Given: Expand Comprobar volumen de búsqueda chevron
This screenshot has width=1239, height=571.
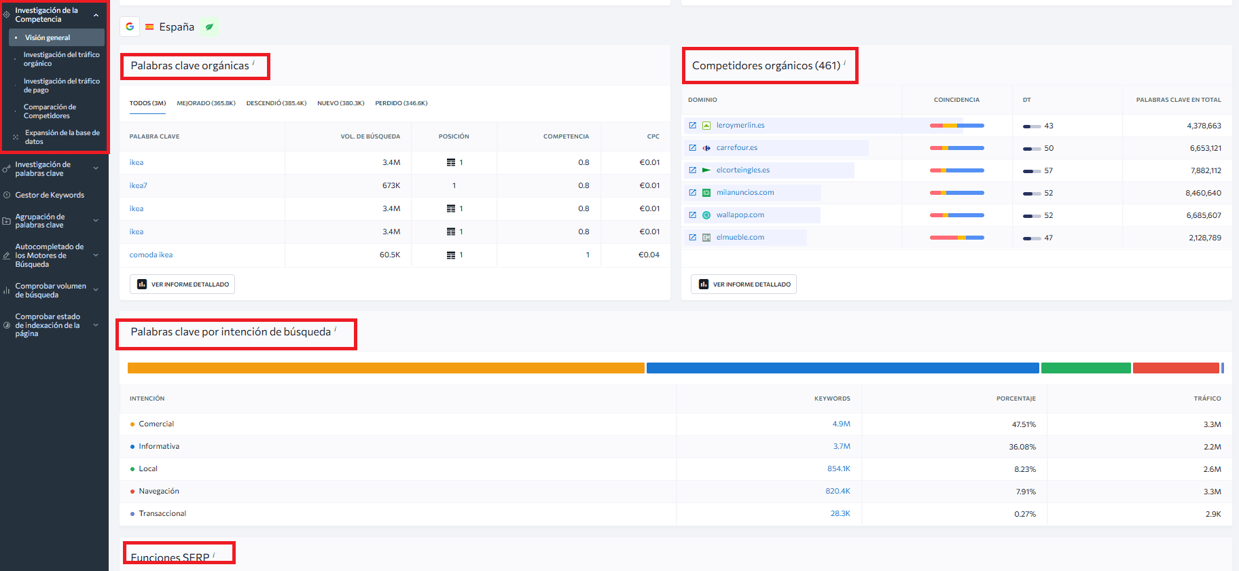Looking at the screenshot, I should point(96,291).
